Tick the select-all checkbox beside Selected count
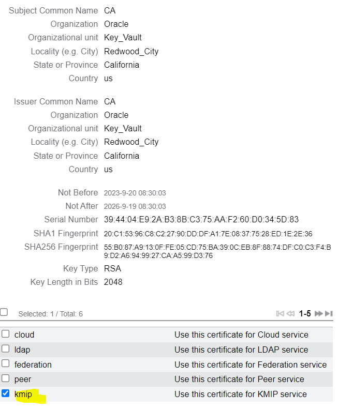The image size is (338, 410). tap(4, 312)
